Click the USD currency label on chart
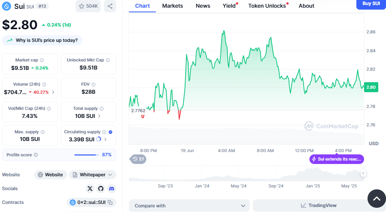This screenshot has width=386, height=212. pyautogui.click(x=373, y=144)
